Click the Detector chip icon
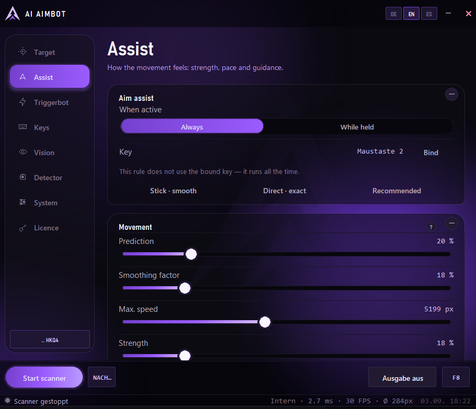Viewport: 476px width, 409px height. coord(23,177)
